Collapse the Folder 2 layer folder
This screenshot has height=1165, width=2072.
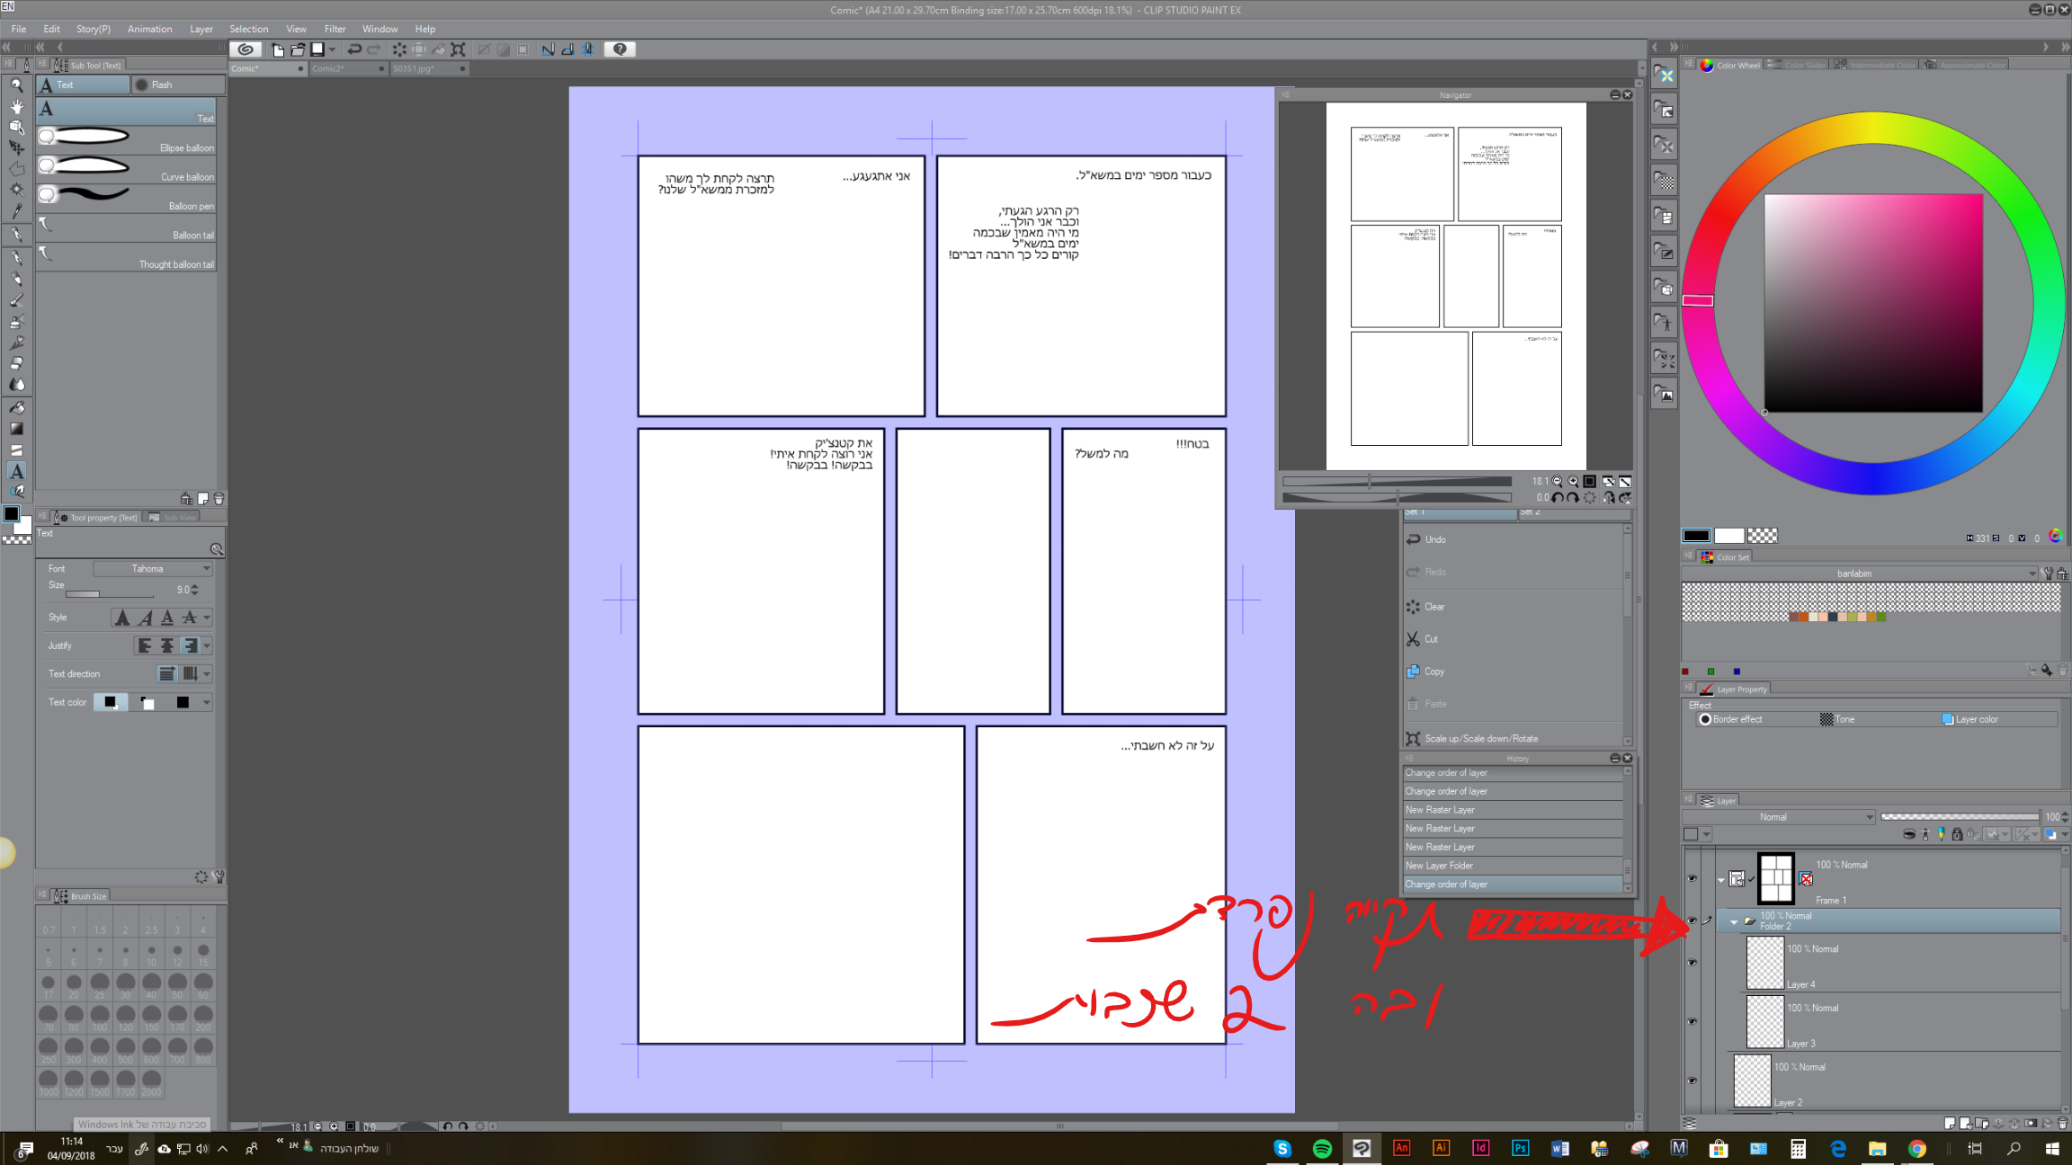coord(1733,921)
